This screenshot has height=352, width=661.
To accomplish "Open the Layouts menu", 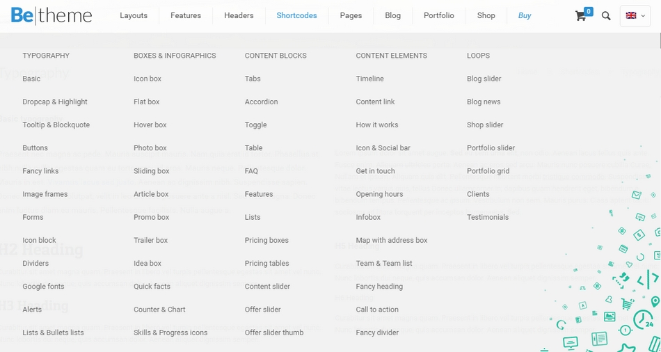I will (134, 15).
